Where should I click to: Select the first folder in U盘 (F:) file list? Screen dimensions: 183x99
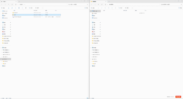(37, 13)
